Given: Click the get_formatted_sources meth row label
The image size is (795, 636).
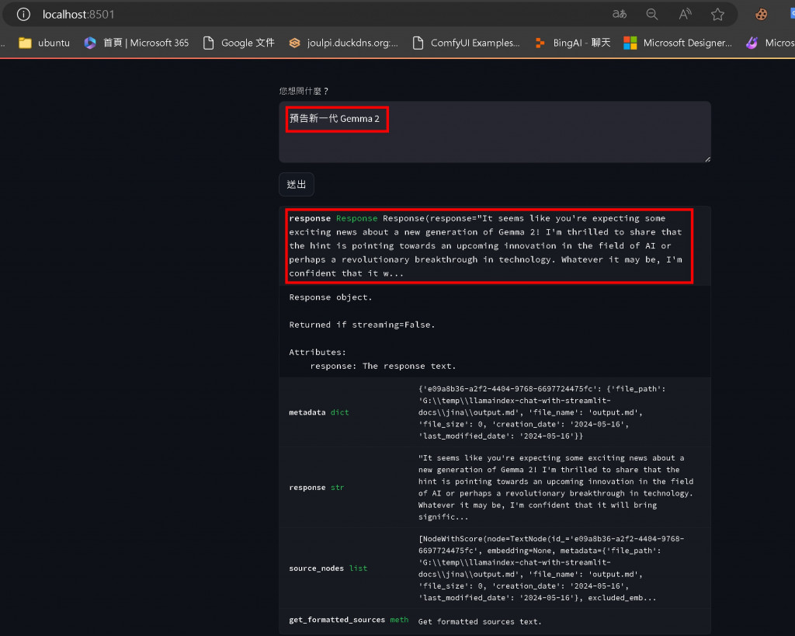Looking at the screenshot, I should tap(349, 620).
